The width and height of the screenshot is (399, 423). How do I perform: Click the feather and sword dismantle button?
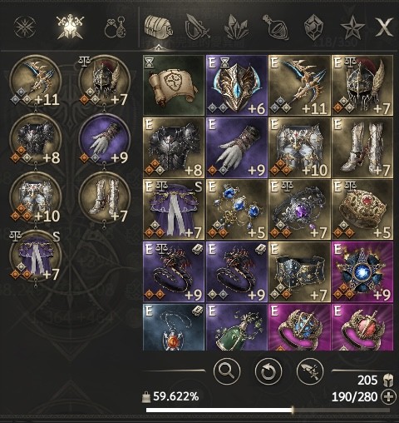(310, 371)
